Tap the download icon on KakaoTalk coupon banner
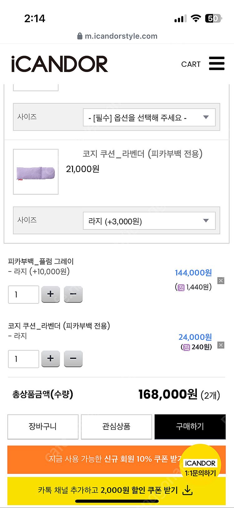Image resolution: width=234 pixels, height=508 pixels. click(187, 490)
